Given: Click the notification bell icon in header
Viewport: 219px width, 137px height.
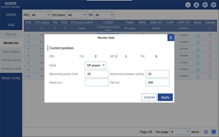Looking at the screenshot, I should (x=197, y=5).
